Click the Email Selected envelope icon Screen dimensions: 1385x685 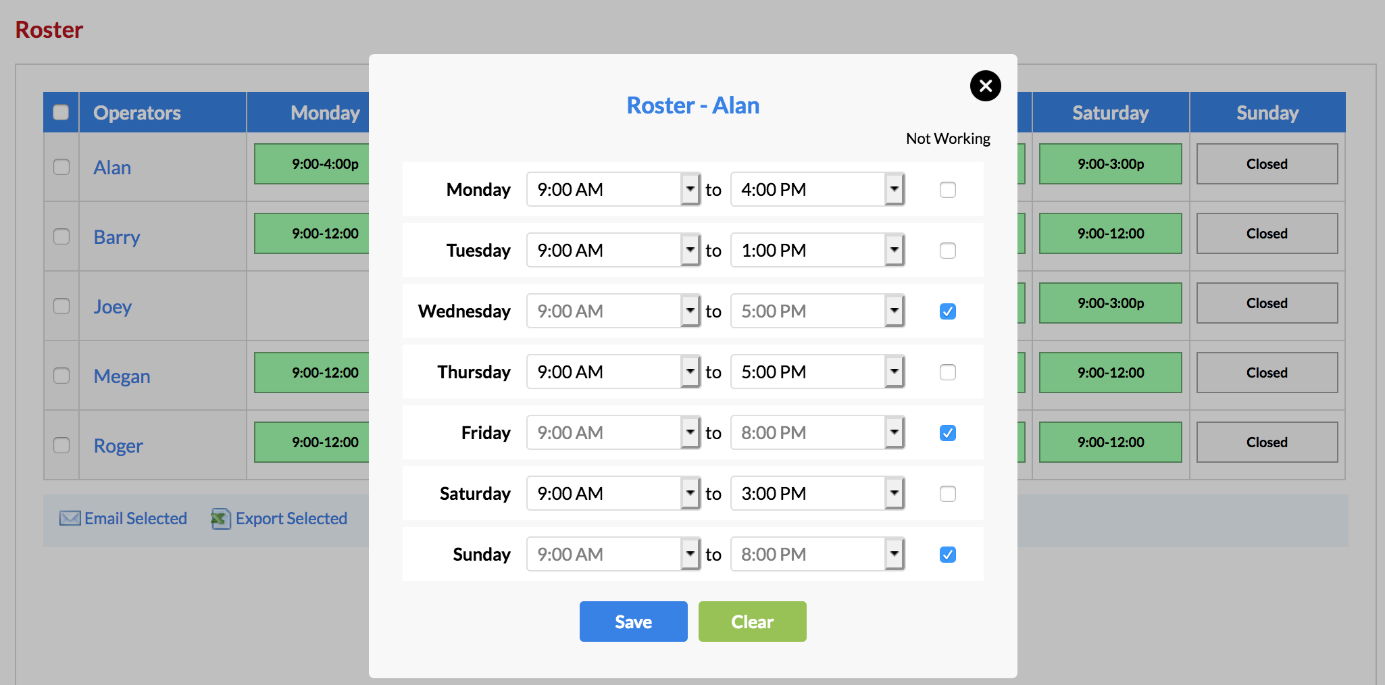[70, 518]
